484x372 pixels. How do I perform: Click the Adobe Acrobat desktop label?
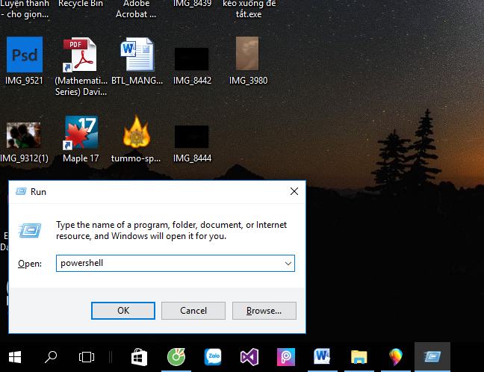pyautogui.click(x=136, y=9)
